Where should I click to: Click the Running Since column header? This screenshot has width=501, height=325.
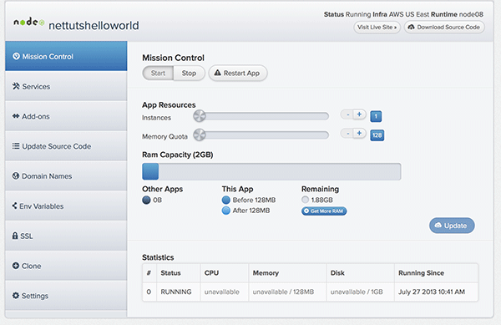[x=436, y=273]
